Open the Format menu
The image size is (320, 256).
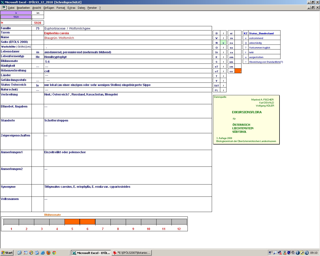(x=61, y=8)
